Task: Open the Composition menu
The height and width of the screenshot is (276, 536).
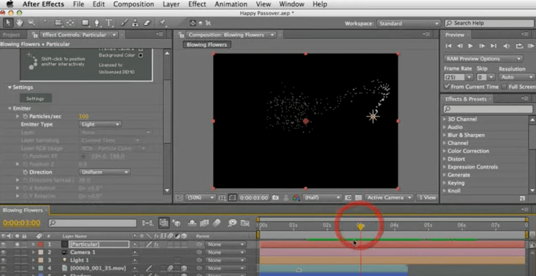Action: pos(134,4)
